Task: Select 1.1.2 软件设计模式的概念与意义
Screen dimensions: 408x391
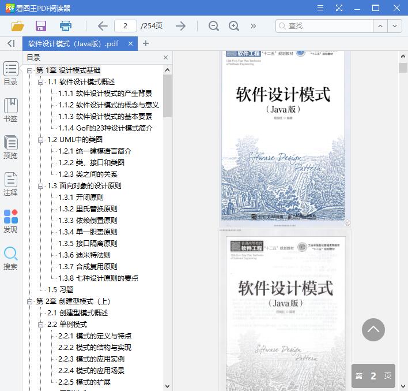Action: [x=108, y=105]
